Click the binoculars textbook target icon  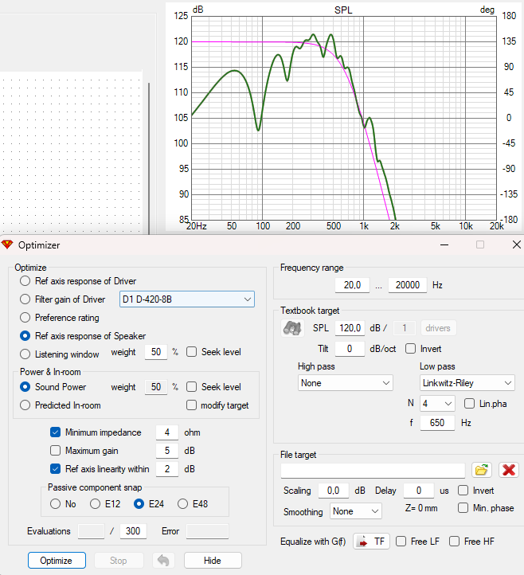pyautogui.click(x=292, y=328)
